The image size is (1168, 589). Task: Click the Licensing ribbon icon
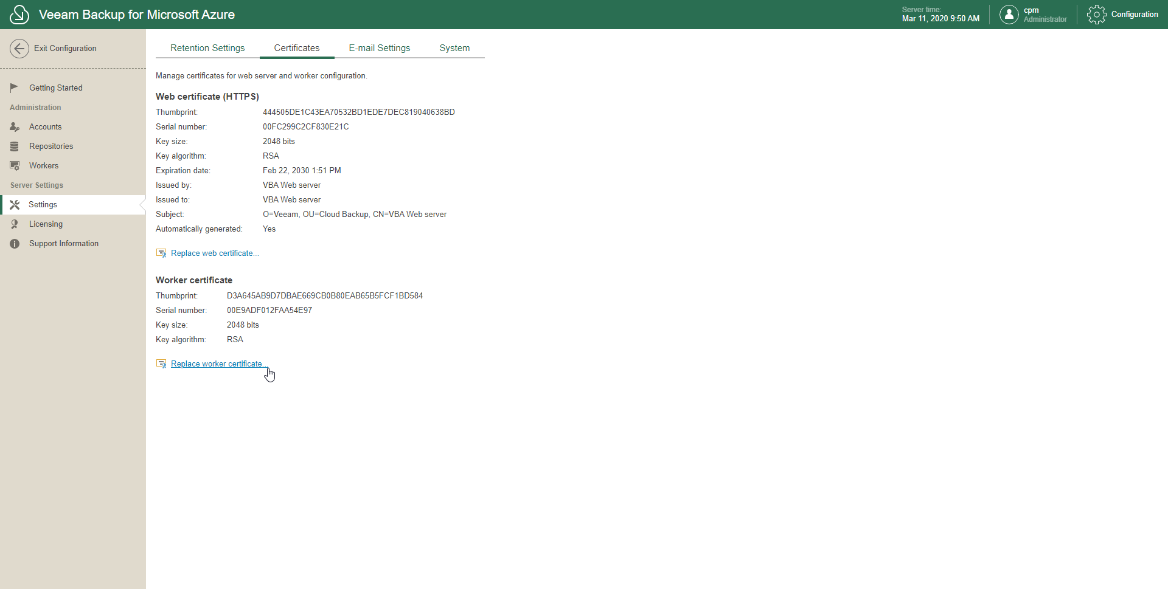15,224
